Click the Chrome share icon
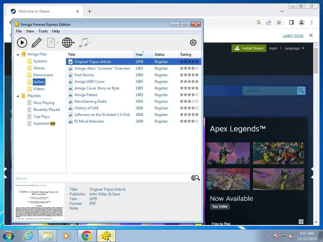 click(x=269, y=22)
